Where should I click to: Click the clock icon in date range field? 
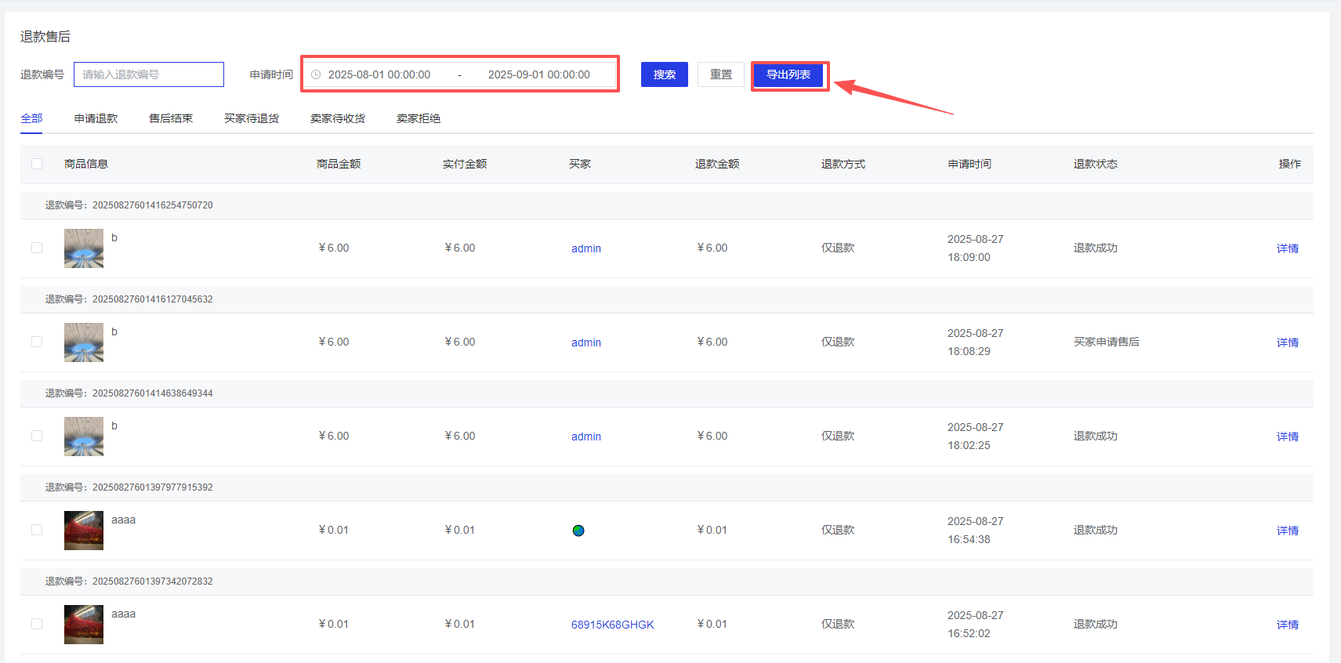click(x=316, y=74)
